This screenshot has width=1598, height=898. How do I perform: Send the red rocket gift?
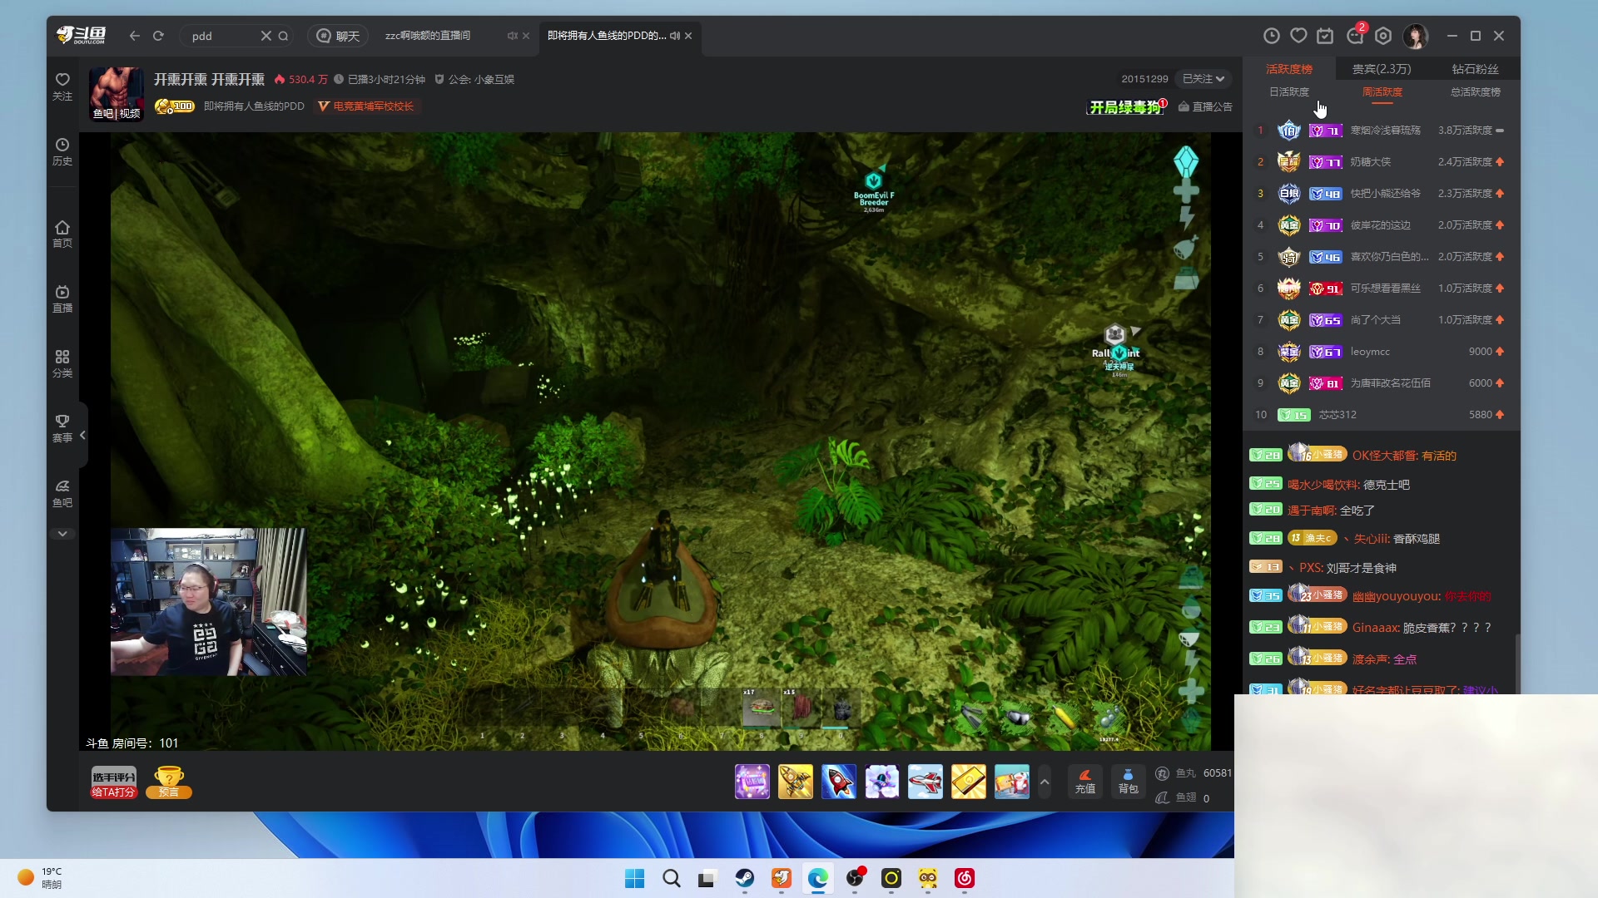pyautogui.click(x=839, y=782)
